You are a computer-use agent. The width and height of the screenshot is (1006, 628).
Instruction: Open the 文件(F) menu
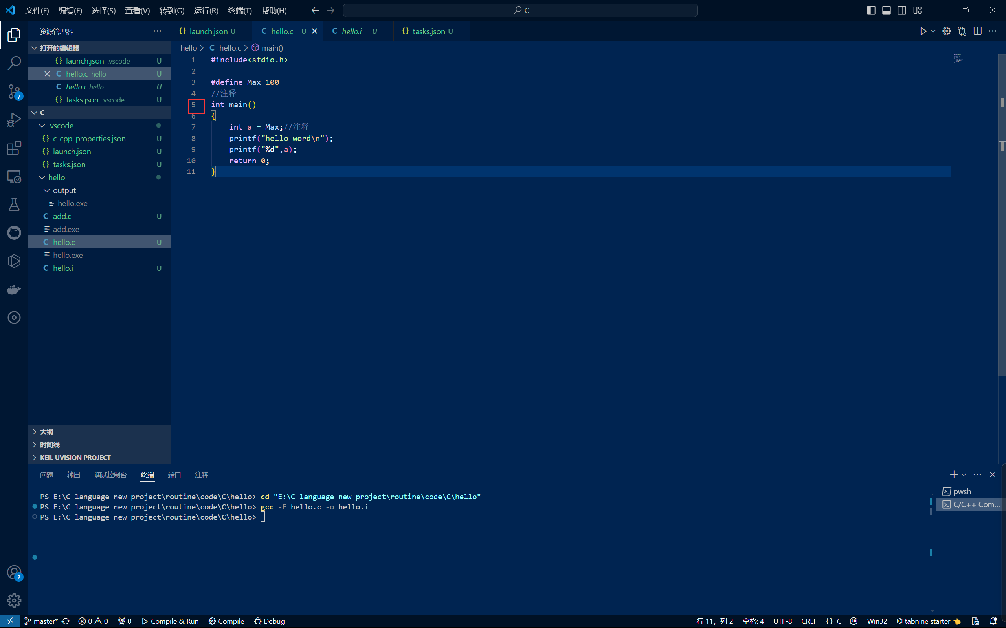[37, 10]
